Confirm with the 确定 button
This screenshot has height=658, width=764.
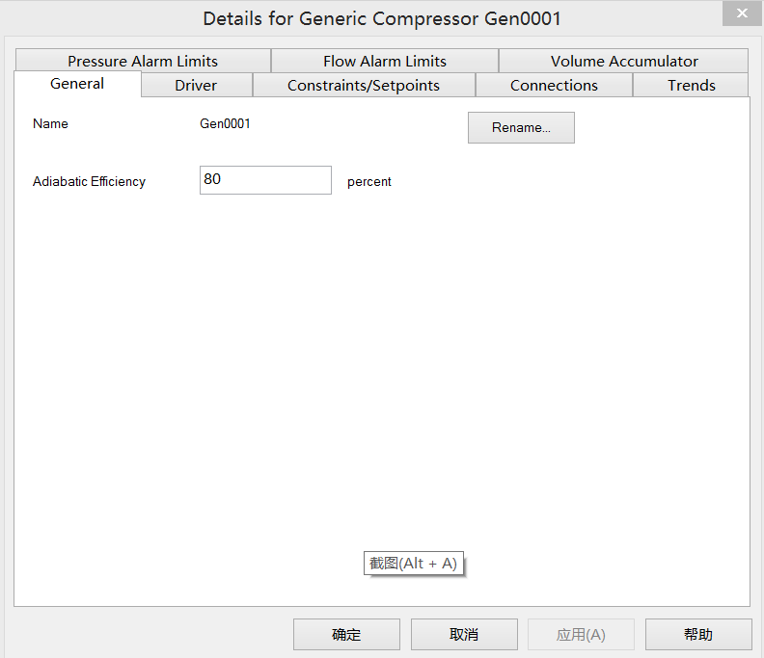coord(346,634)
